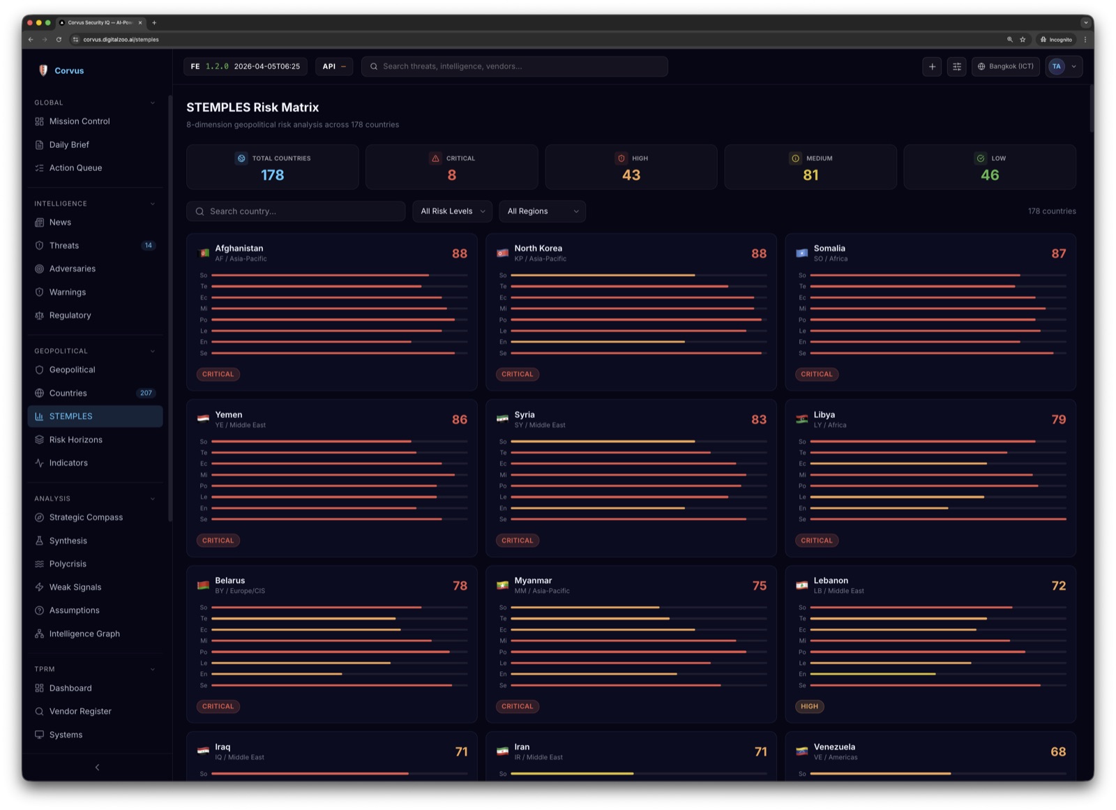Select STEMPLES in the sidebar

95,417
